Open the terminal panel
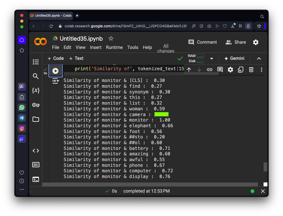This screenshot has width=283, height=216. point(36,179)
